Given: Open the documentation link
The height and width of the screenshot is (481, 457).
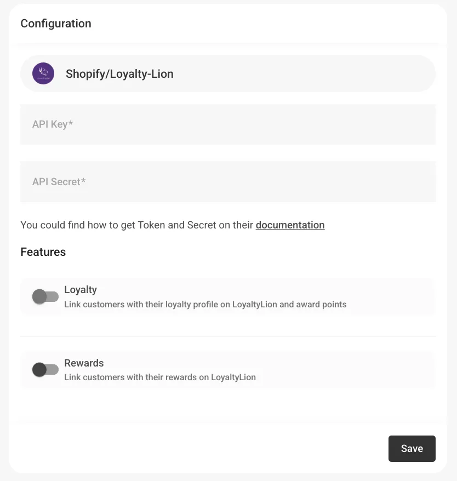Looking at the screenshot, I should coord(290,225).
